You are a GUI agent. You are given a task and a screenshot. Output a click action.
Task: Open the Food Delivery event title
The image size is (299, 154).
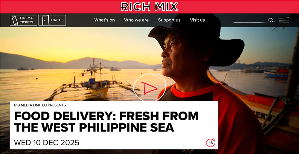click(x=106, y=122)
